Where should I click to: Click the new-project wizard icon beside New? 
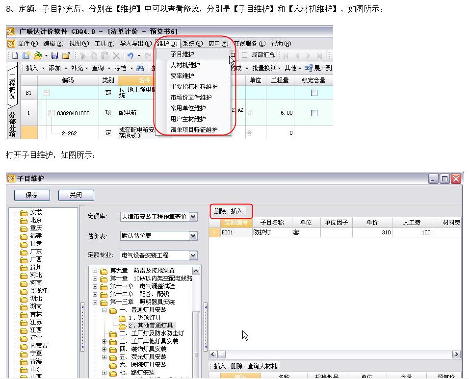26,55
